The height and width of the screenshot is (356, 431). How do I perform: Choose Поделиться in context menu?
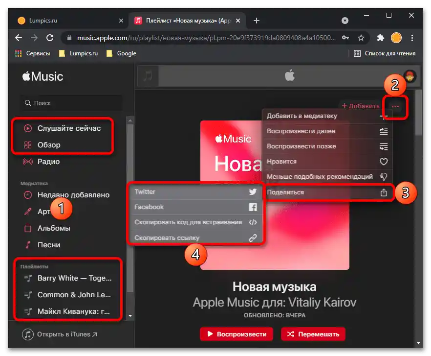327,192
